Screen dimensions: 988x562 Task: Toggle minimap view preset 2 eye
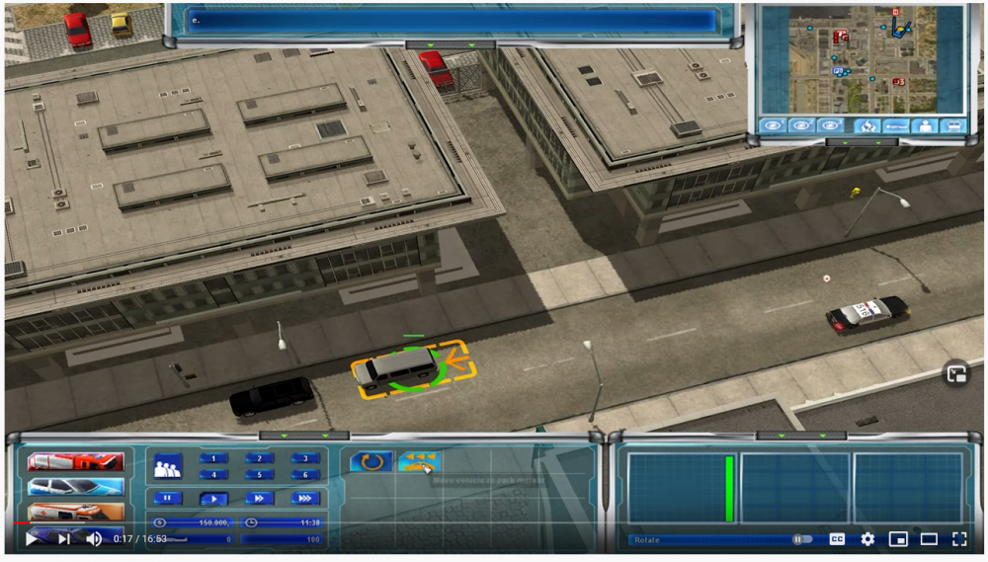pyautogui.click(x=802, y=125)
